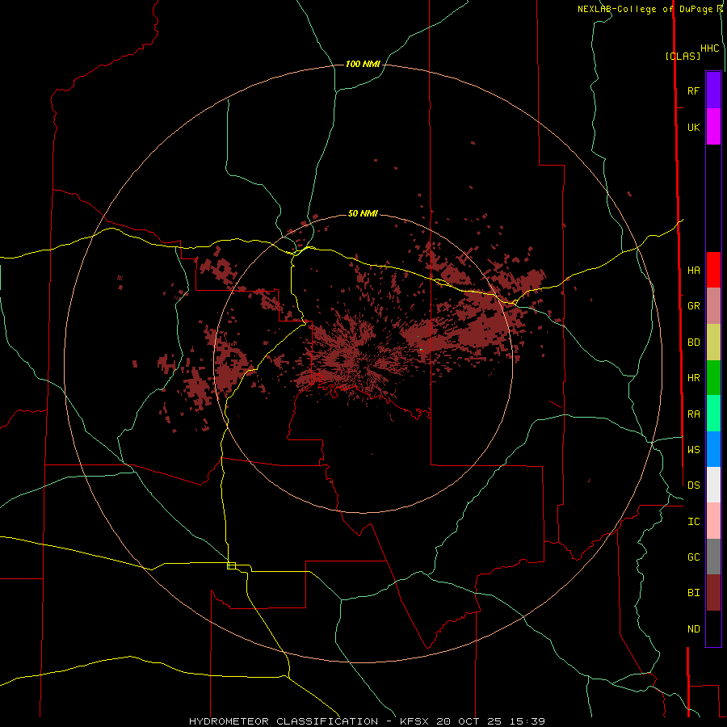The image size is (727, 727).
Task: Click the black ND legend swatch
Action: coord(713,628)
